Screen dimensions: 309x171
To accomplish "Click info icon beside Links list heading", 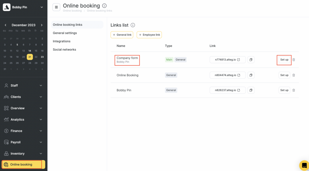I will (x=133, y=25).
